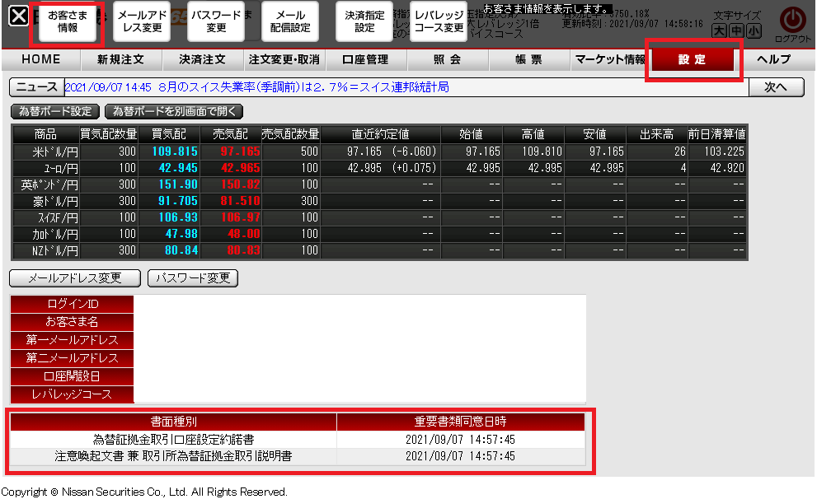
Task: Select the 米ドル/円 product cell
Action: click(46, 152)
